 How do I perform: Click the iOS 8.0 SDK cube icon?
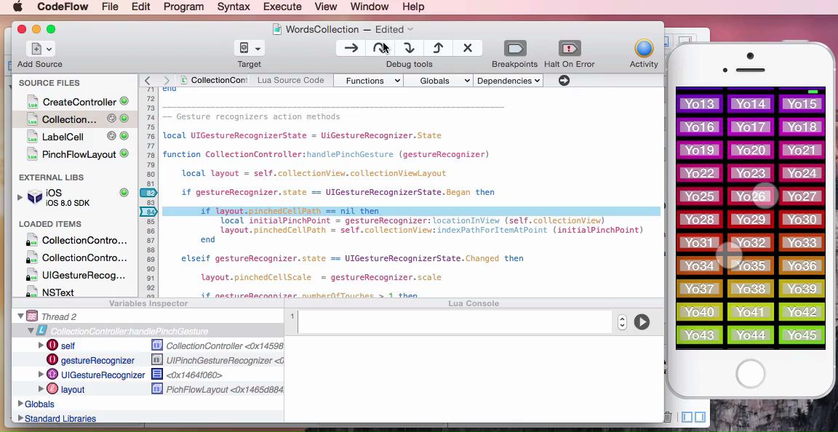tap(35, 197)
